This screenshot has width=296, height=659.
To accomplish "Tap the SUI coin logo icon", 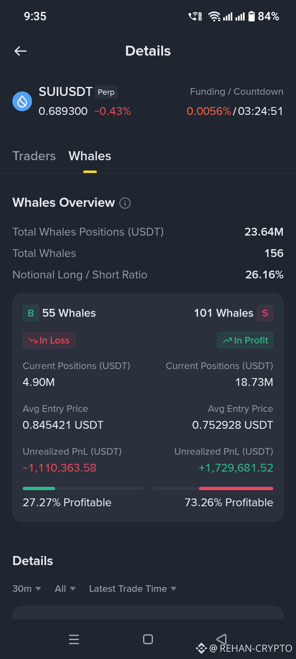I will click(x=22, y=101).
